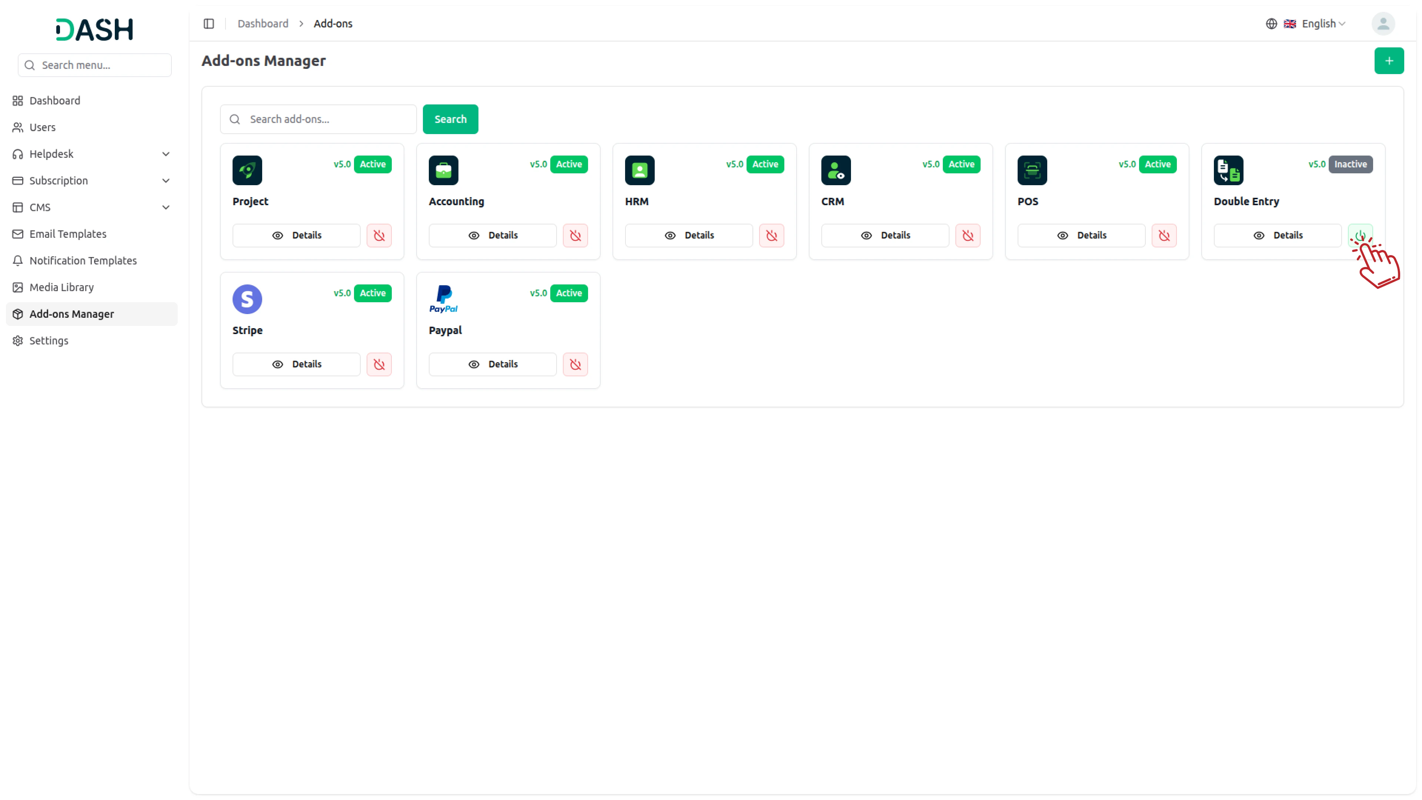
Task: Click the green plus add button
Action: point(1388,61)
